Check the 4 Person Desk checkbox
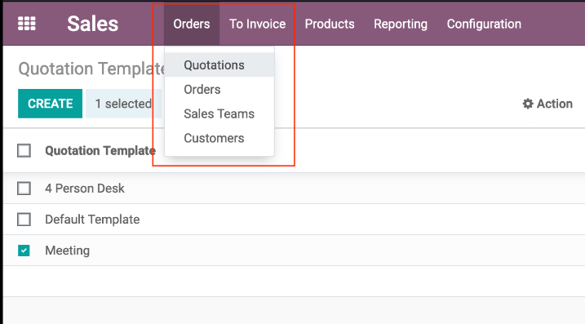This screenshot has height=324, width=585. [x=24, y=189]
